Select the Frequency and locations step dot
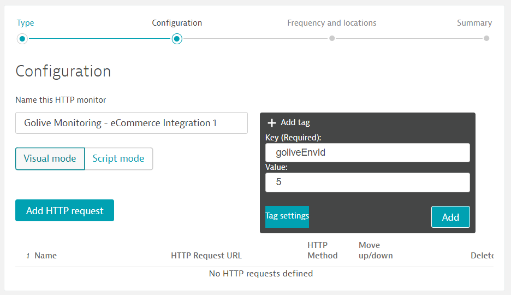The image size is (511, 295). (x=332, y=39)
